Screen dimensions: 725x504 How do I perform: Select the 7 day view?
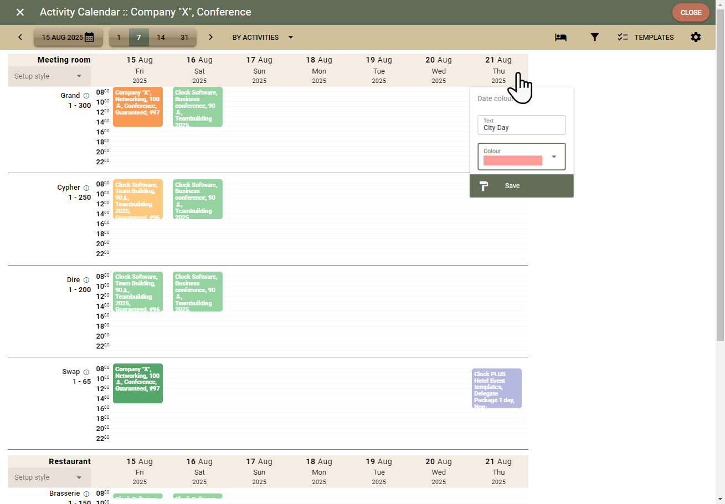(x=139, y=38)
